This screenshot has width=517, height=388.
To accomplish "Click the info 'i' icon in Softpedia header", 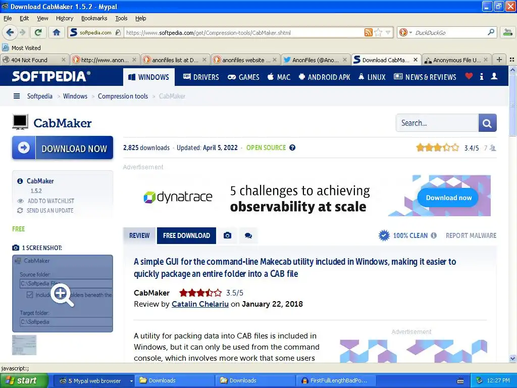I will 481,77.
